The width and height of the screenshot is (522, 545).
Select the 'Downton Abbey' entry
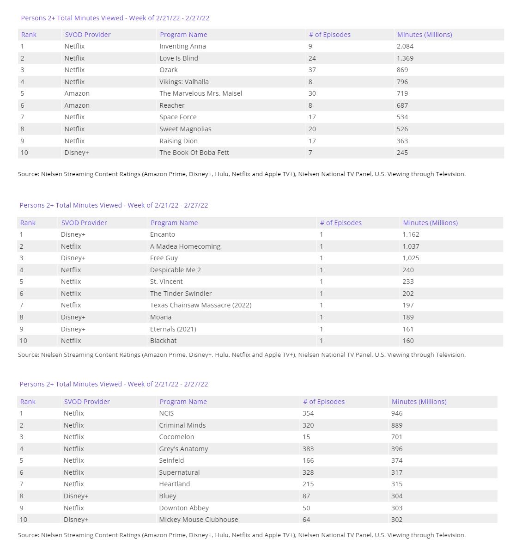[184, 508]
